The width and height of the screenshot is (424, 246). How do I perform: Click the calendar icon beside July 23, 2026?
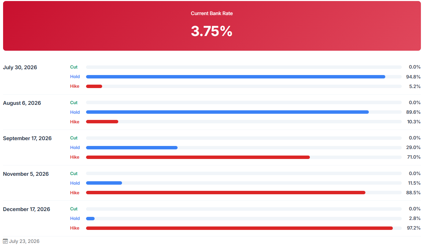pyautogui.click(x=5, y=241)
